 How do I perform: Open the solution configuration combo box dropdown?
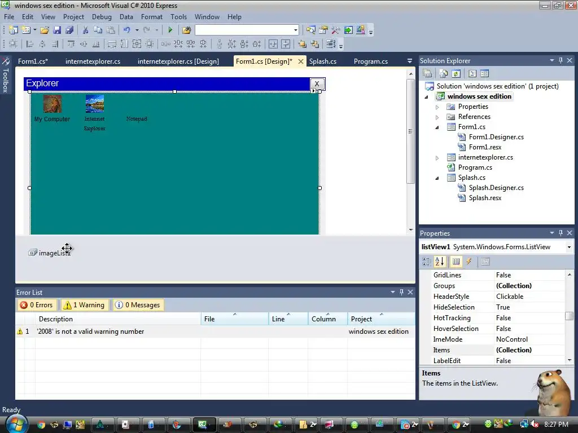pyautogui.click(x=296, y=30)
